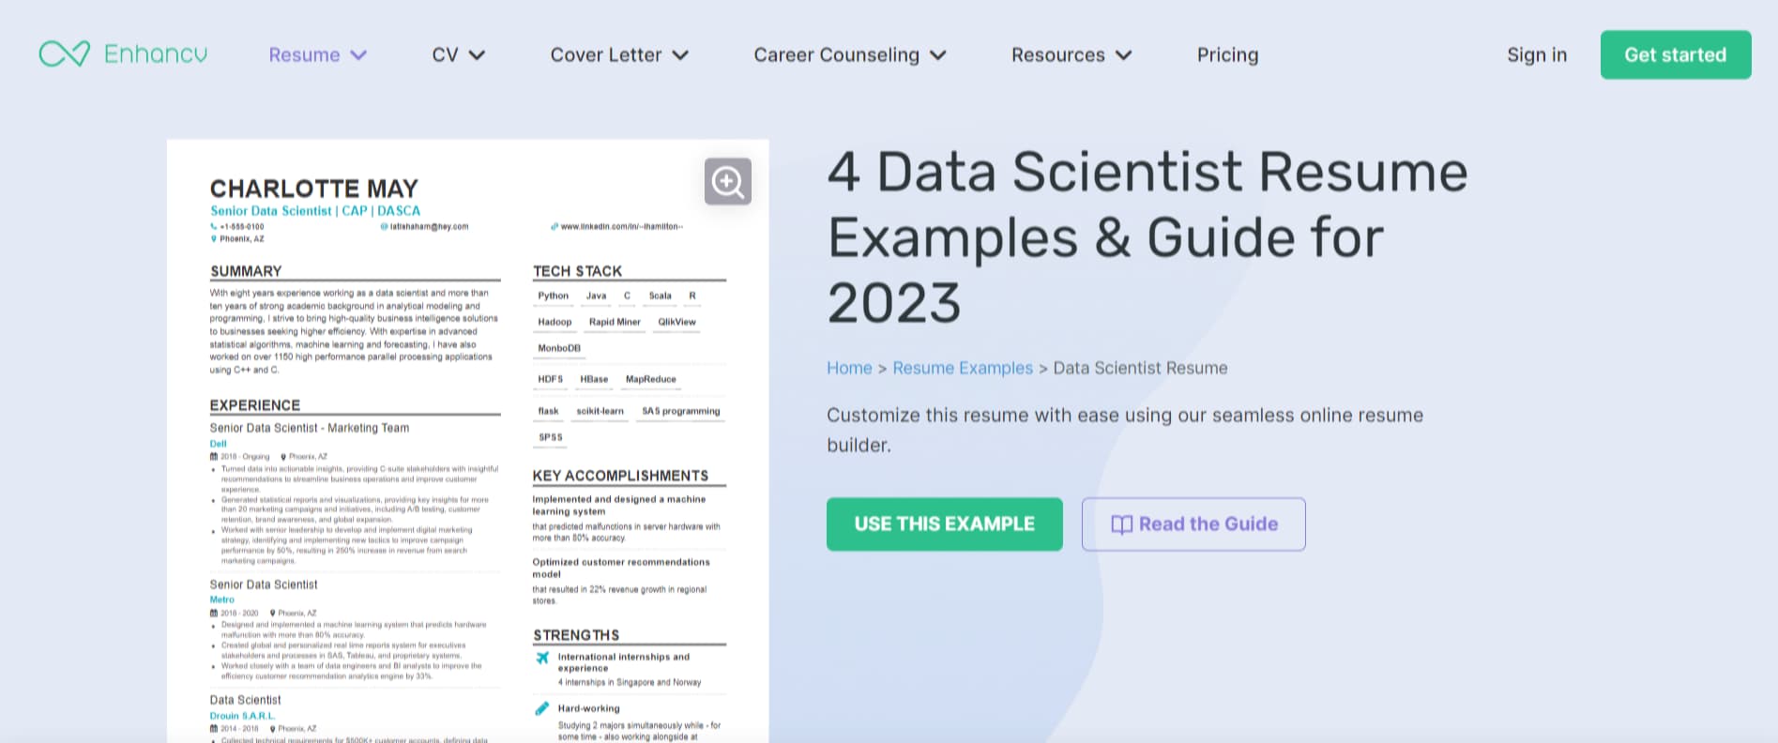Image resolution: width=1778 pixels, height=743 pixels.
Task: Expand the Cover Letter dropdown
Action: tap(619, 54)
